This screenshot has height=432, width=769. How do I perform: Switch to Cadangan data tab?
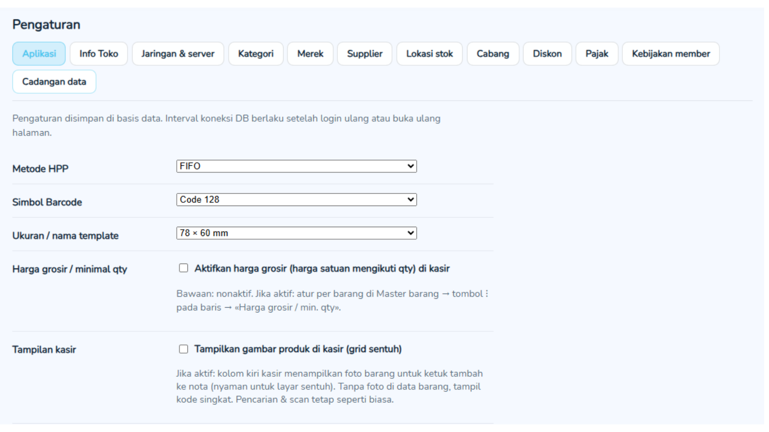click(54, 82)
